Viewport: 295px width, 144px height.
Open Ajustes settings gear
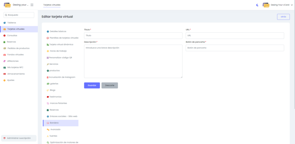click(5, 80)
